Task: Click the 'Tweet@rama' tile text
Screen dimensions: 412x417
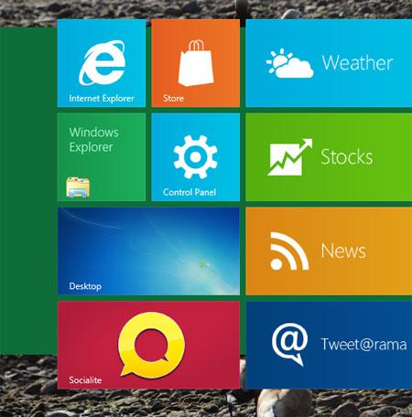Action: (363, 345)
